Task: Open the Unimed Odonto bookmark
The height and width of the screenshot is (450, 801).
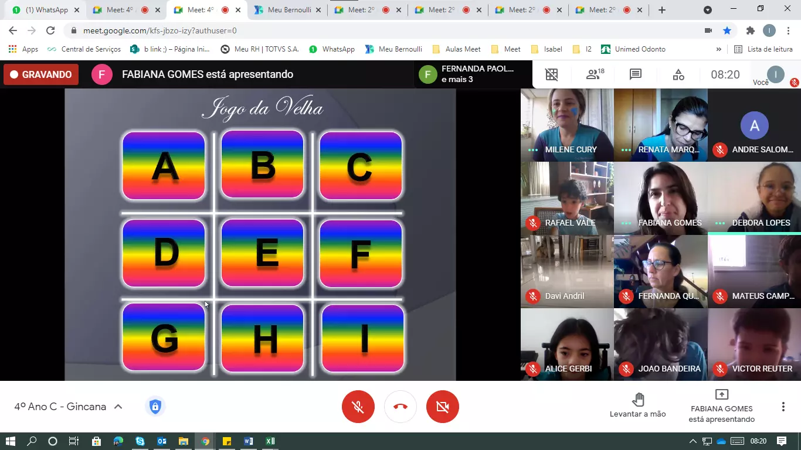Action: (633, 49)
